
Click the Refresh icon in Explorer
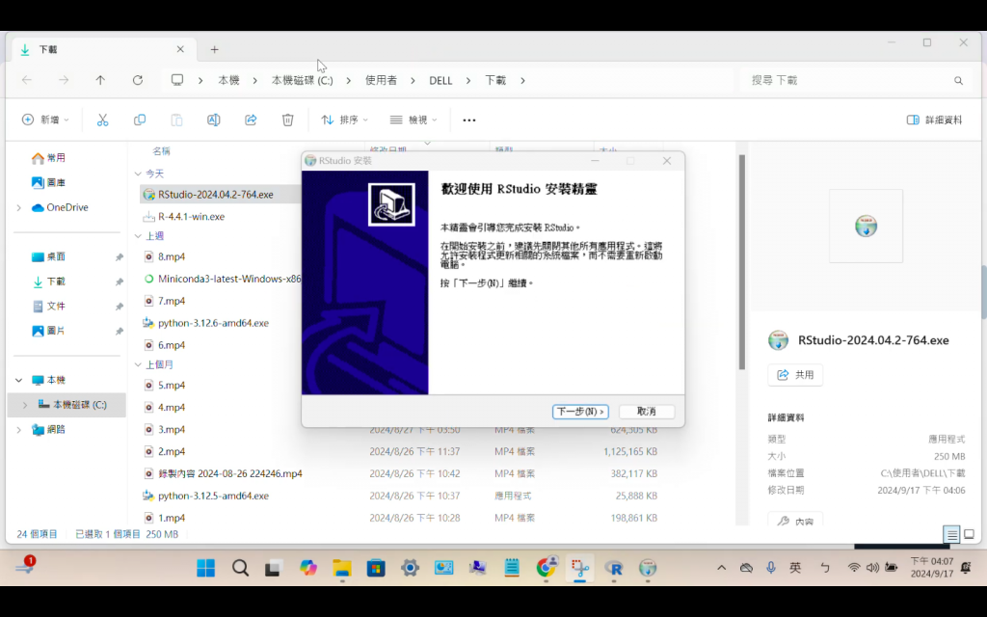[137, 80]
